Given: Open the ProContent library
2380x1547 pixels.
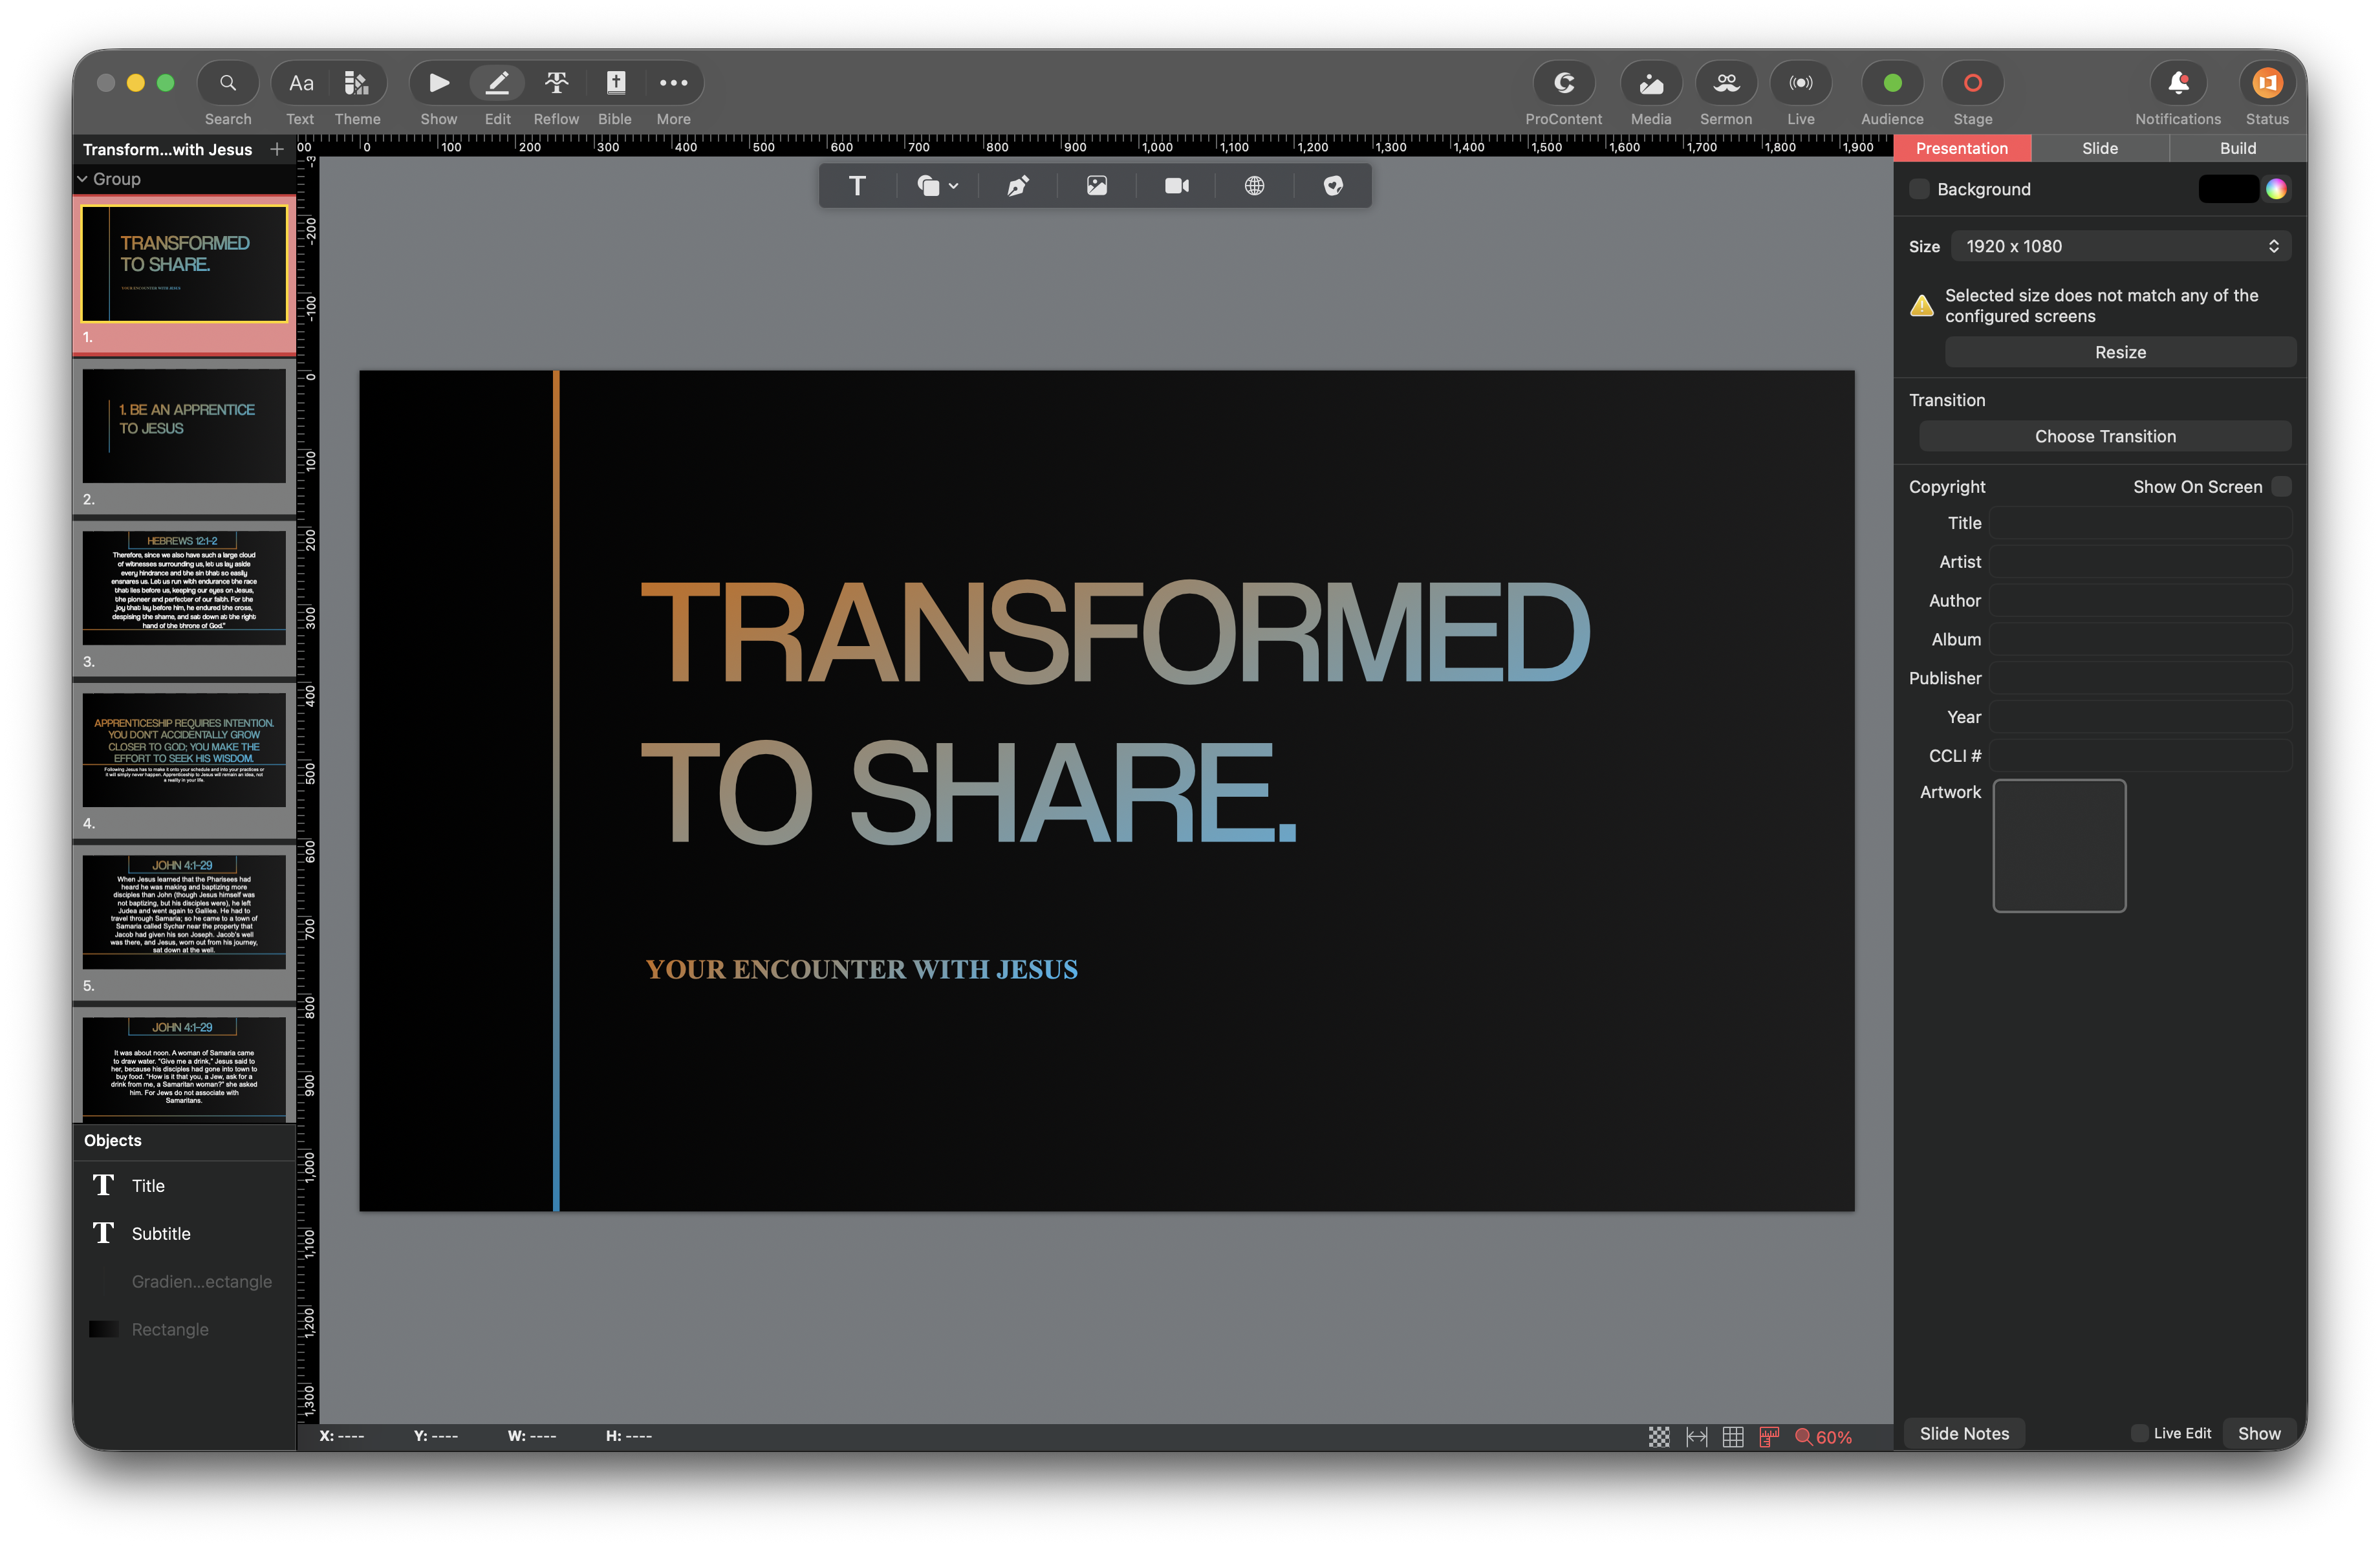Looking at the screenshot, I should 1563,83.
